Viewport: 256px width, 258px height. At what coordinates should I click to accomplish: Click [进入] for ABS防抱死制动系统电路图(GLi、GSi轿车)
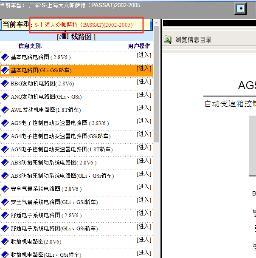144,174
